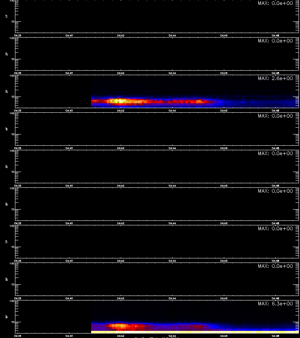Click the "04:44" tick label under the 5F panel
This screenshot has height=338, width=300.
[172, 186]
